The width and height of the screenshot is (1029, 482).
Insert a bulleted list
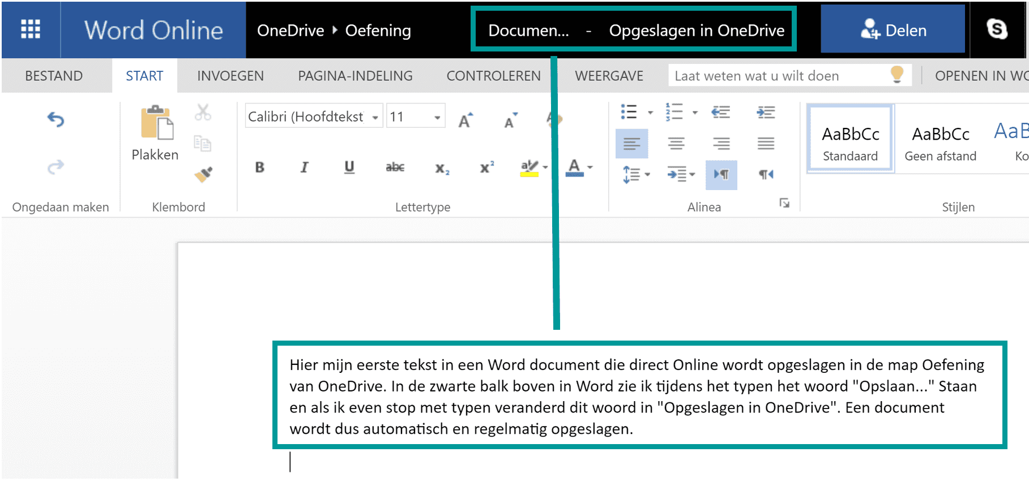(x=629, y=112)
